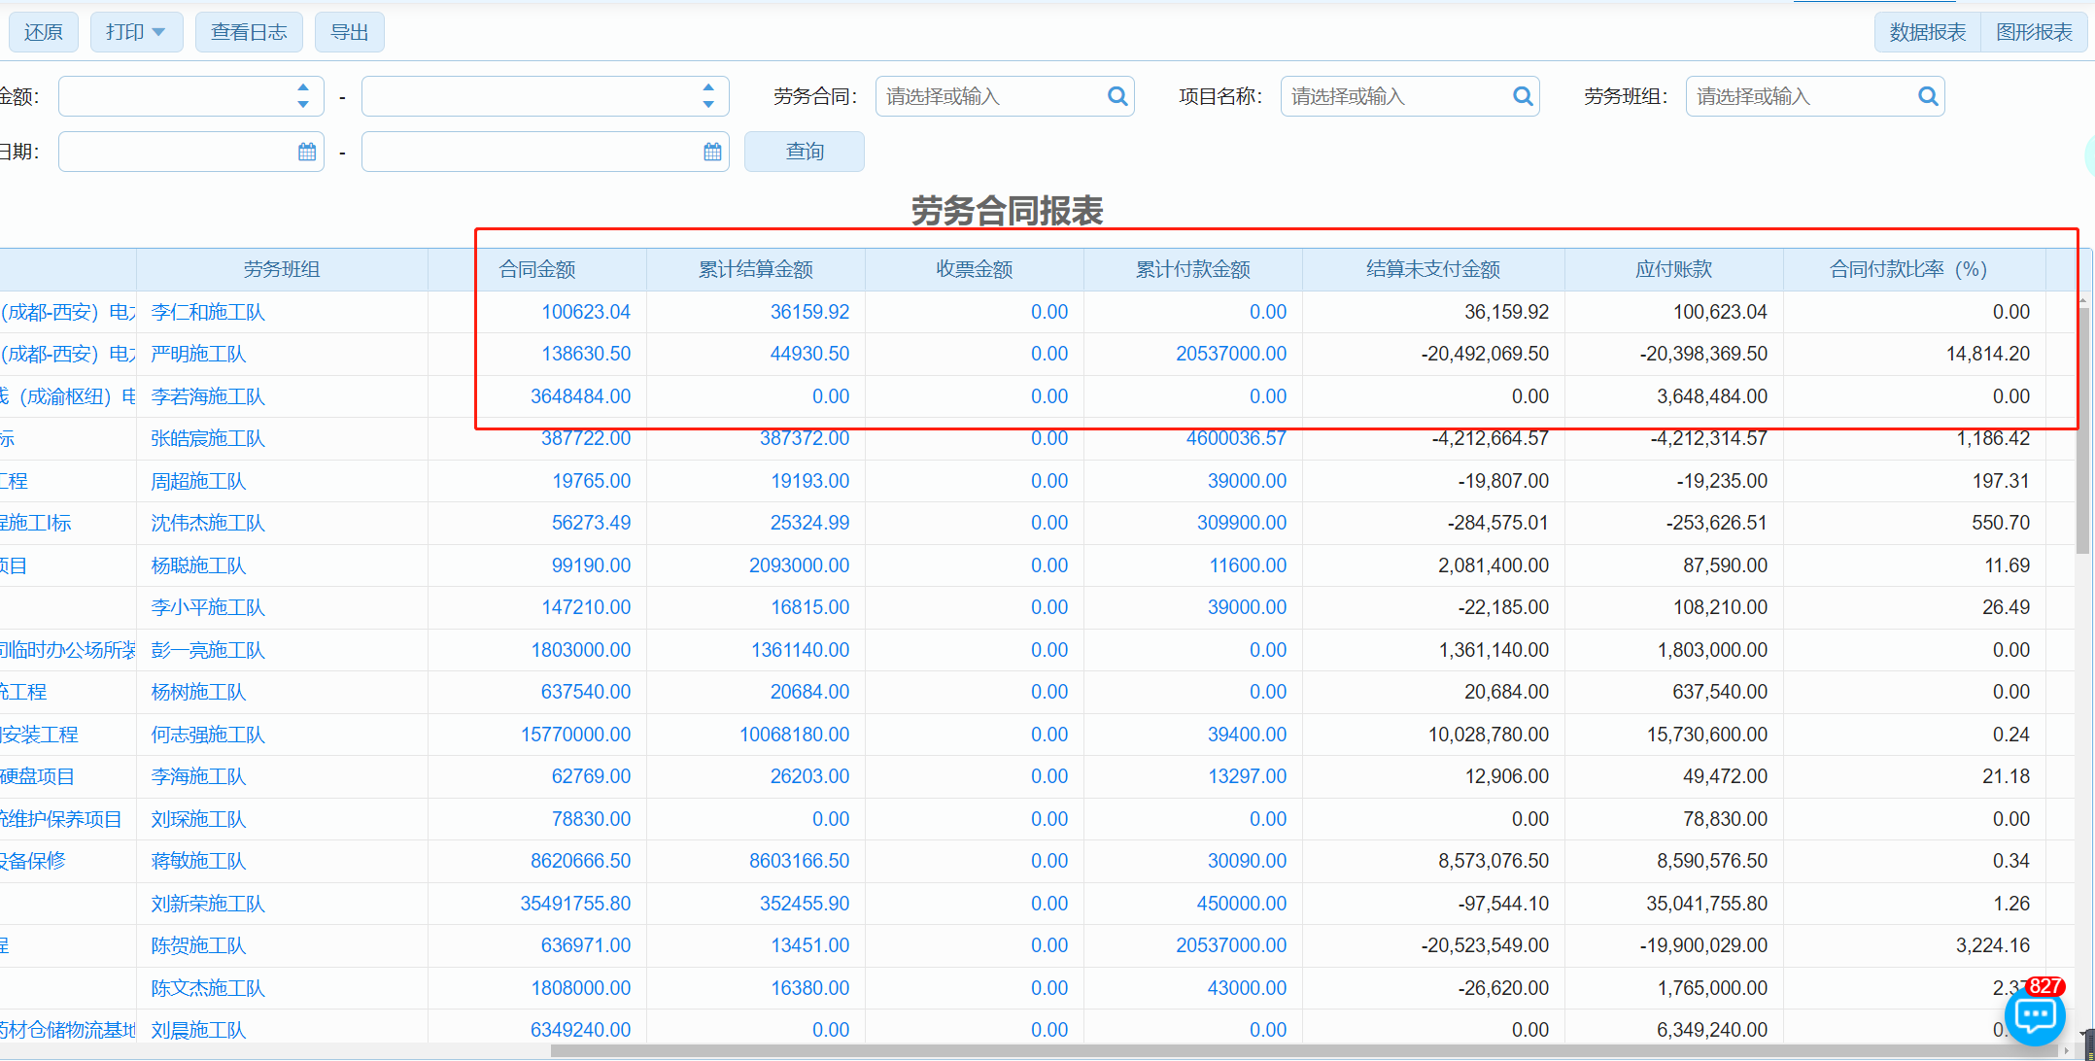Open the start date calendar icon

[307, 152]
